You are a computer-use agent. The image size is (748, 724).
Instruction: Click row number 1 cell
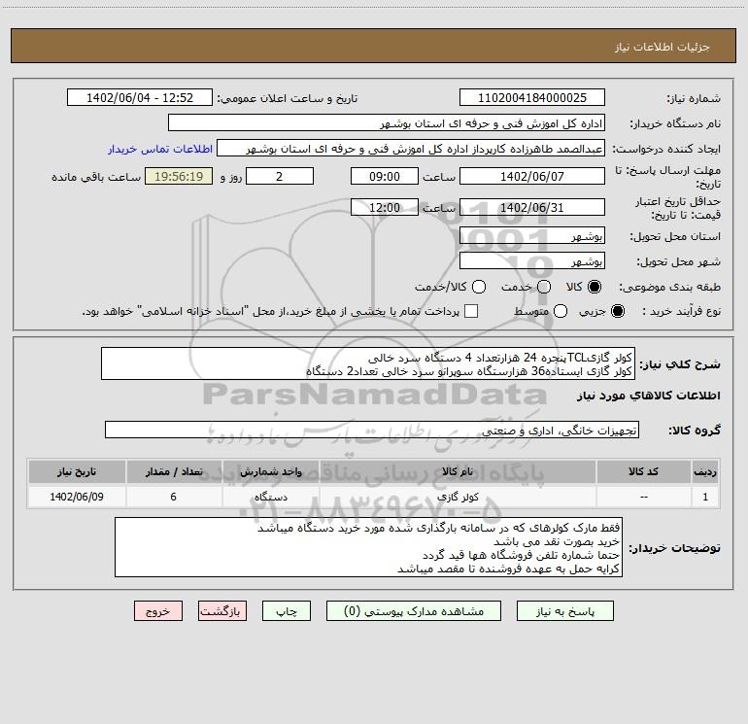point(705,497)
